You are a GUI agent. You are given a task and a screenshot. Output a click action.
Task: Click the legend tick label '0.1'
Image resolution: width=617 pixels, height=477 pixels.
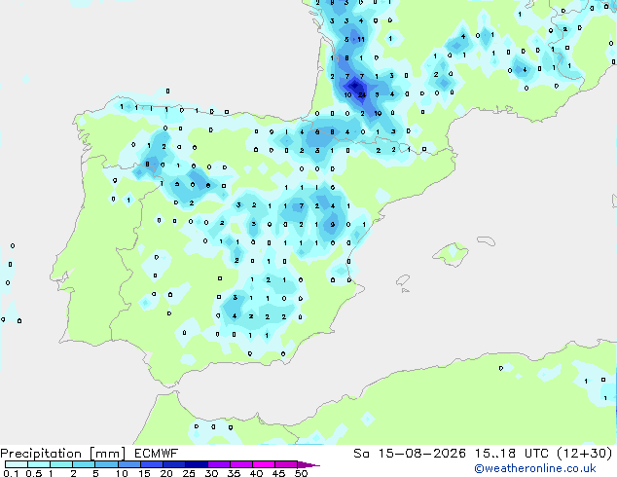(11, 473)
